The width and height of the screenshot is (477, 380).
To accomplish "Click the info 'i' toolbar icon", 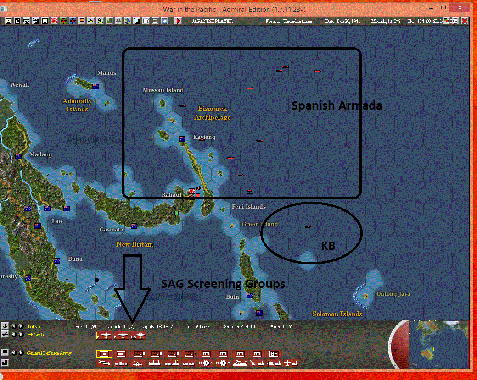I will click(x=45, y=21).
